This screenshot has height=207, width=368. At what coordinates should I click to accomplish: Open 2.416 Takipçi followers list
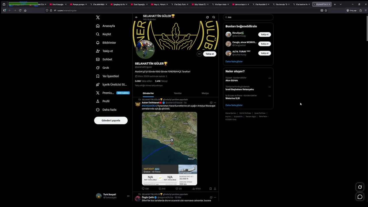(161, 81)
